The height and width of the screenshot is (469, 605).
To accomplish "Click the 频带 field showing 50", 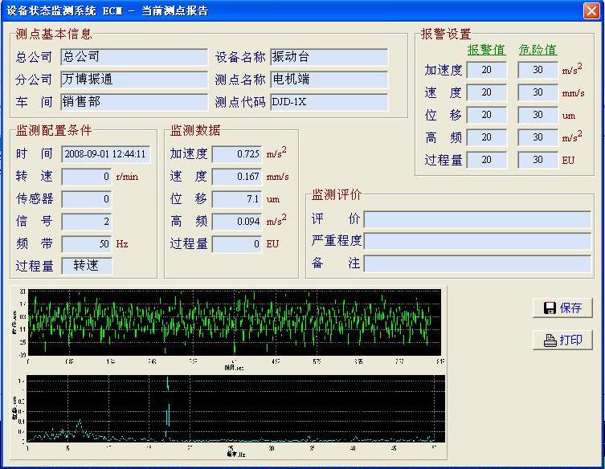I will tap(87, 243).
